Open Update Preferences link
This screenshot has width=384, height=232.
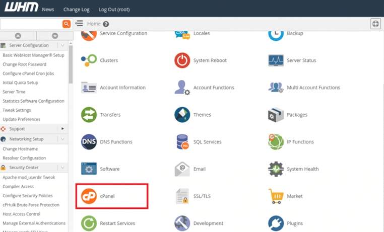pyautogui.click(x=21, y=119)
